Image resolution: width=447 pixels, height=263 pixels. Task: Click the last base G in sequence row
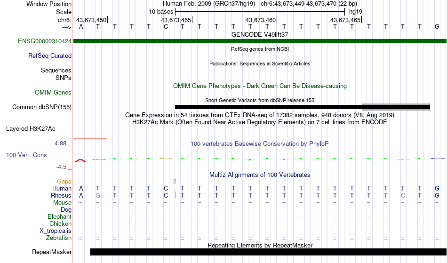[x=437, y=27]
